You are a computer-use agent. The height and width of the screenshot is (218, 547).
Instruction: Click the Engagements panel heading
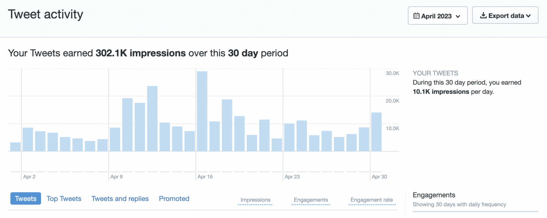433,195
